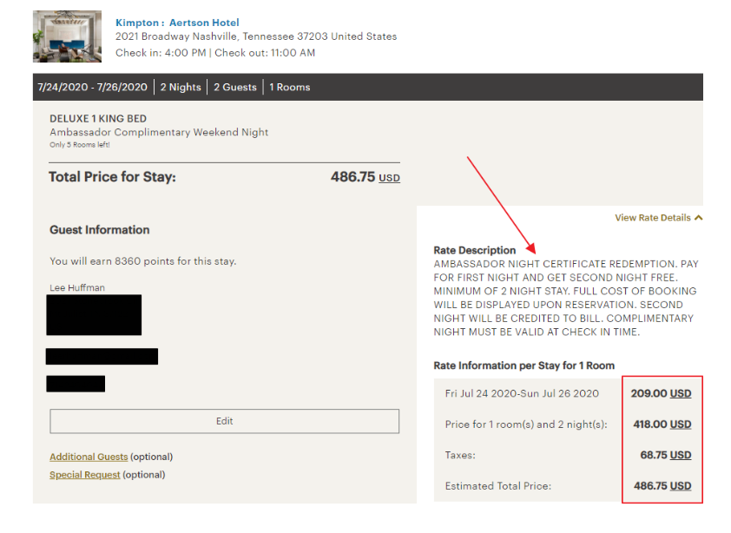Viewport: 731px width, 533px height.
Task: Click the 'Guest Information' heading
Action: tap(100, 230)
